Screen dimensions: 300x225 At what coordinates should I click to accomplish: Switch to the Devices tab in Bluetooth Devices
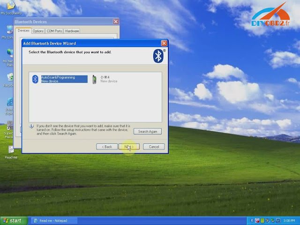[23, 30]
